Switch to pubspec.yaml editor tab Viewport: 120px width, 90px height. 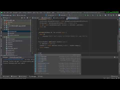coord(46,18)
